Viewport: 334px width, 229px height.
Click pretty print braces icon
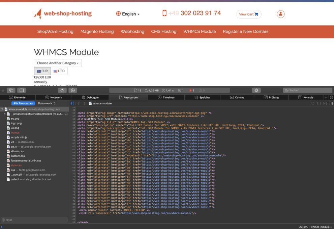(x=313, y=103)
